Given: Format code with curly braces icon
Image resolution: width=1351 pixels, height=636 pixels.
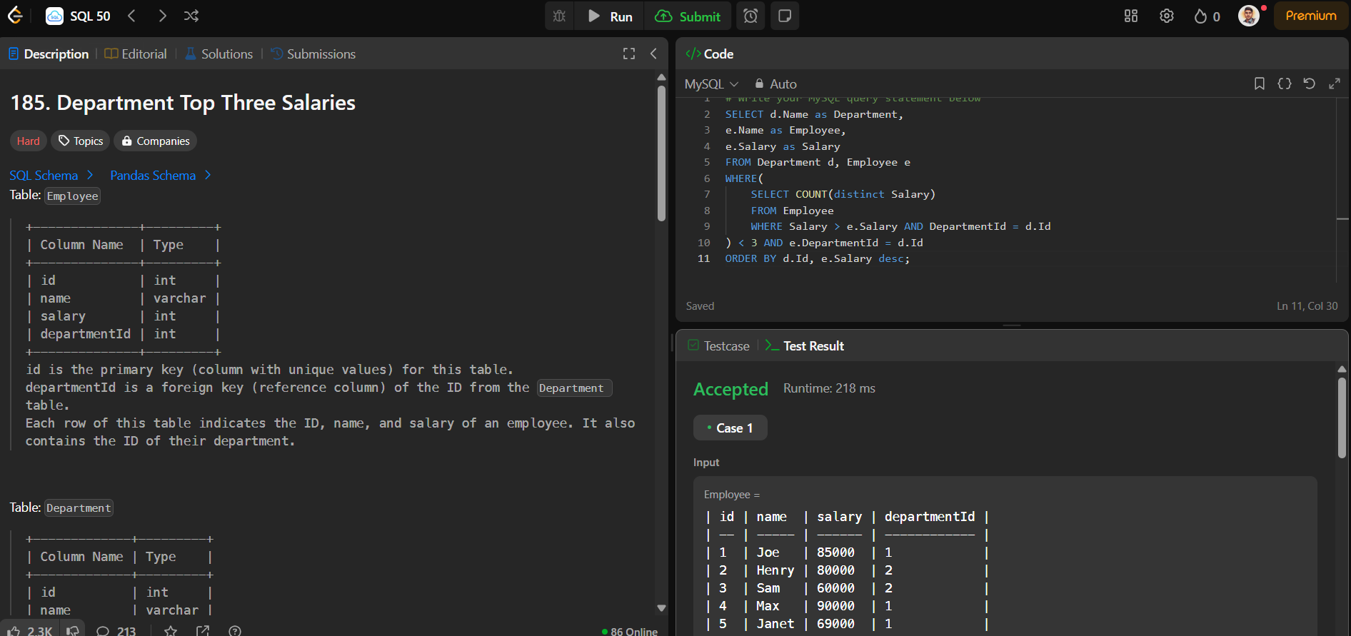Looking at the screenshot, I should point(1284,84).
